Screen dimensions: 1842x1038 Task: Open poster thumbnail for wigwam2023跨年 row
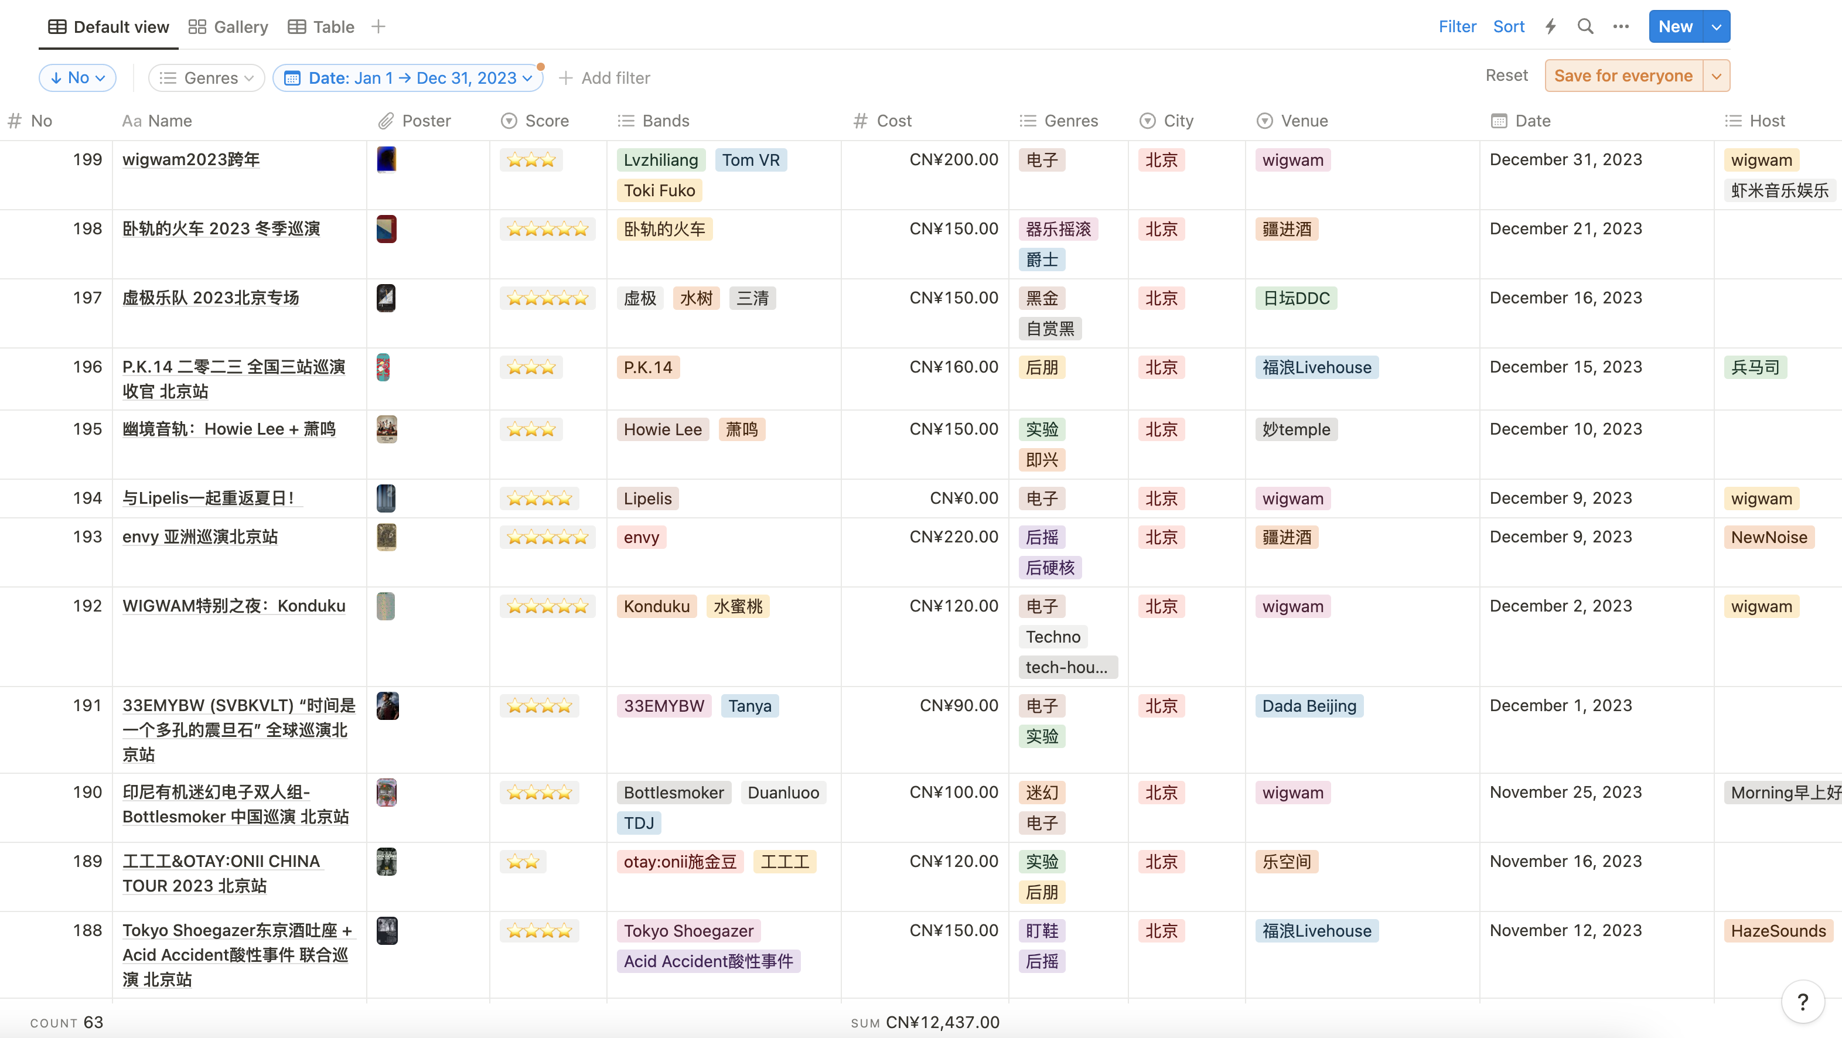386,159
